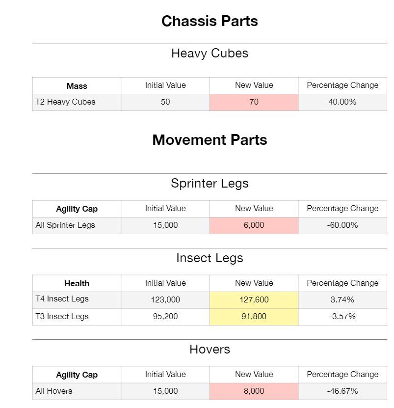The image size is (394, 408).
Task: Click the Hovers section title
Action: click(x=210, y=350)
